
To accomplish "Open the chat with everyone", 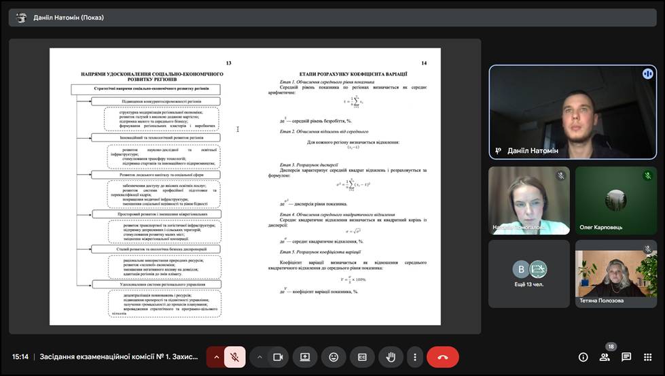I will [x=626, y=357].
